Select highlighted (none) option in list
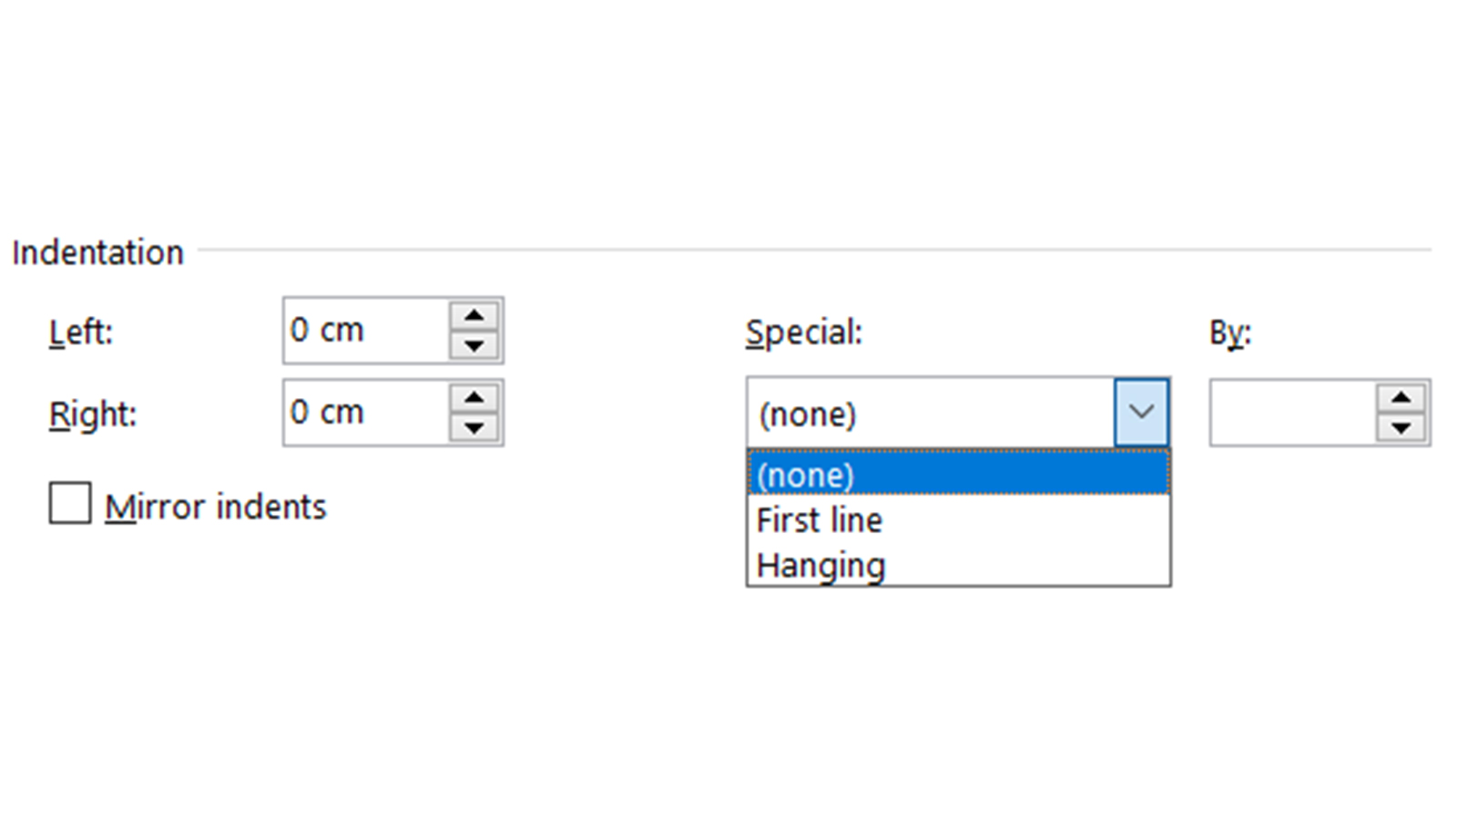Screen dimensions: 1457x820 (958, 475)
